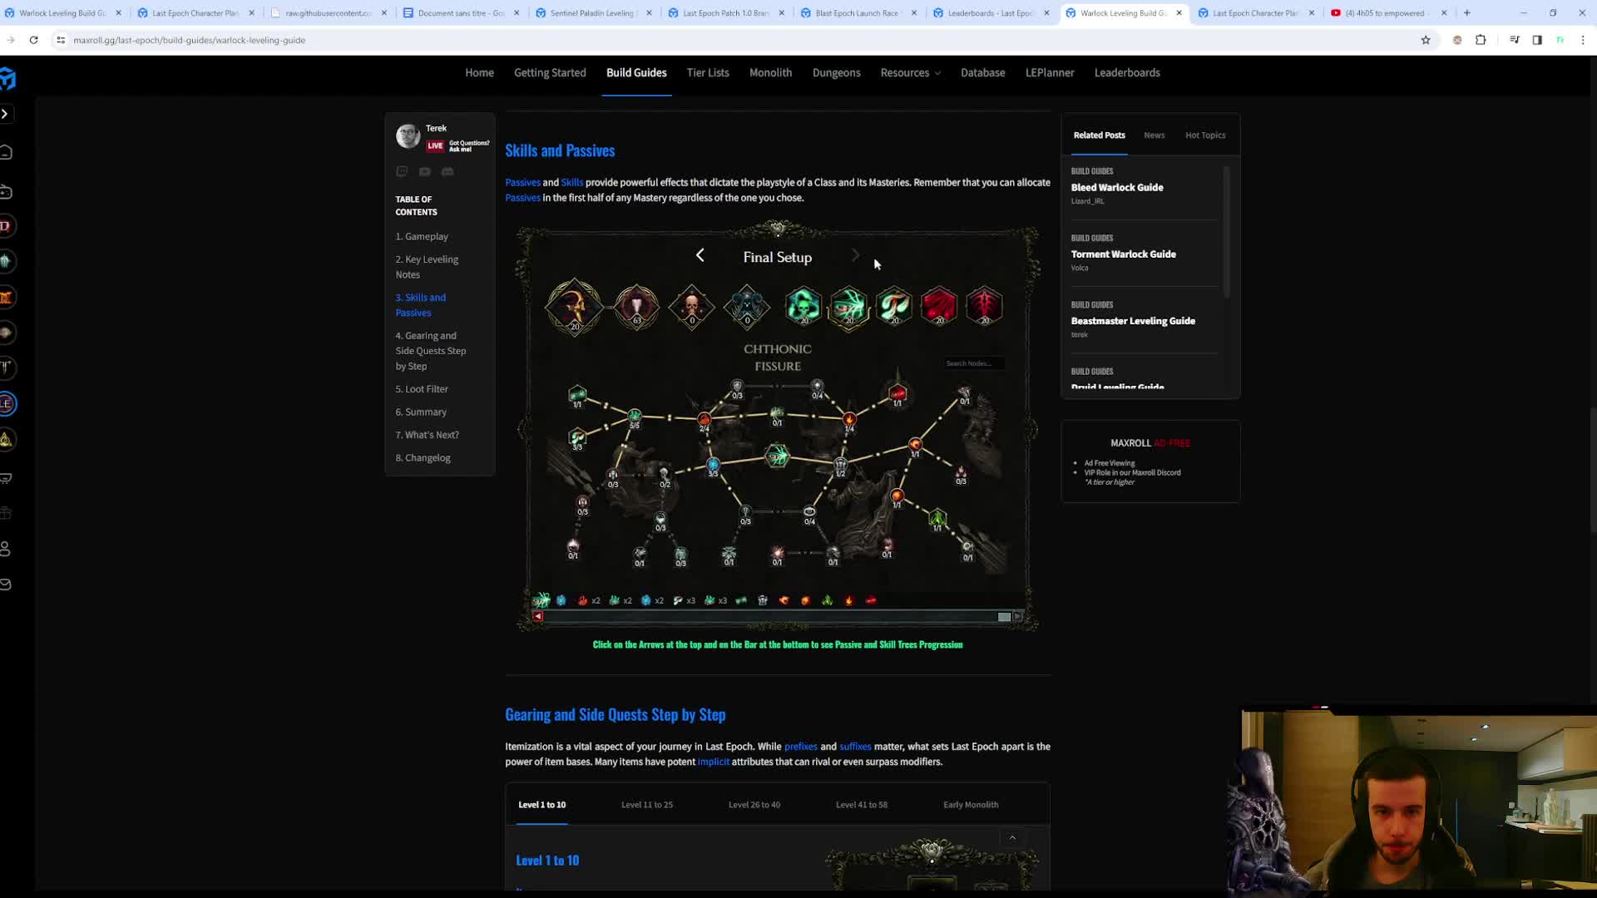
Task: Open Terek's YouTube channel icon
Action: point(425,171)
